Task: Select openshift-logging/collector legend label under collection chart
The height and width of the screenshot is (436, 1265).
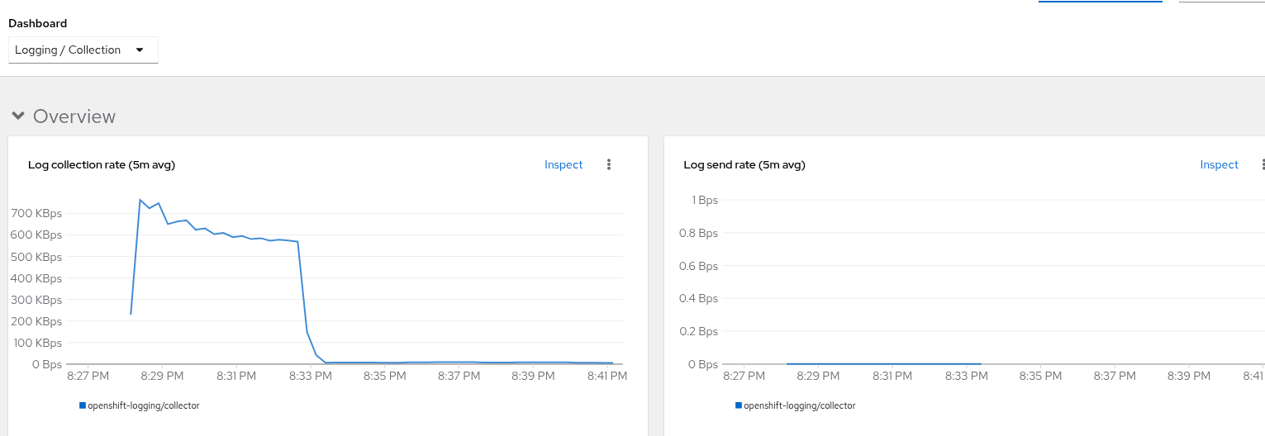Action: (144, 405)
